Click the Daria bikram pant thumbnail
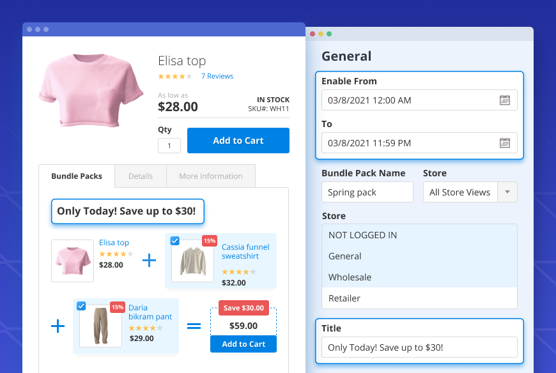 click(x=100, y=326)
